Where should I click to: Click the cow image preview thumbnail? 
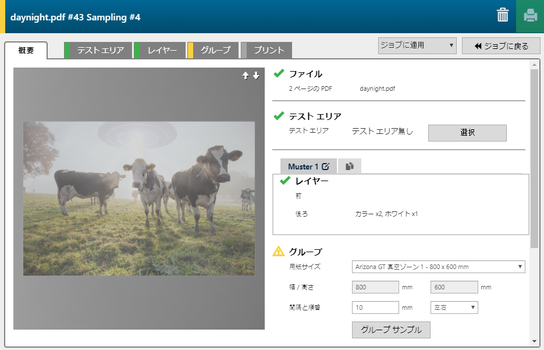pyautogui.click(x=139, y=199)
